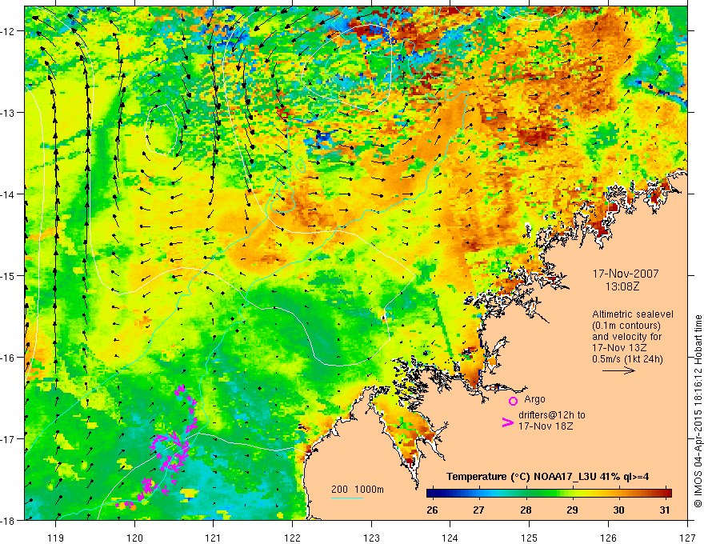Image resolution: width=704 pixels, height=544 pixels.
Task: Click the 'Argo' legend label
Action: pyautogui.click(x=534, y=399)
